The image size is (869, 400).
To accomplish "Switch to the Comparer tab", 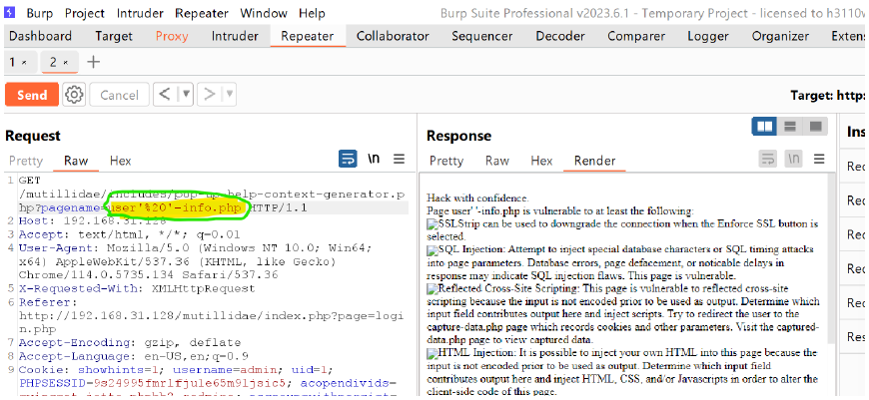I will tap(636, 37).
